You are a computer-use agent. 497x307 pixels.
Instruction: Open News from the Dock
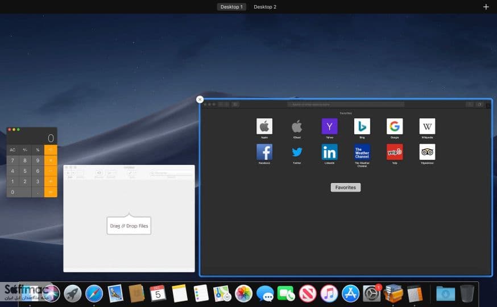point(308,293)
